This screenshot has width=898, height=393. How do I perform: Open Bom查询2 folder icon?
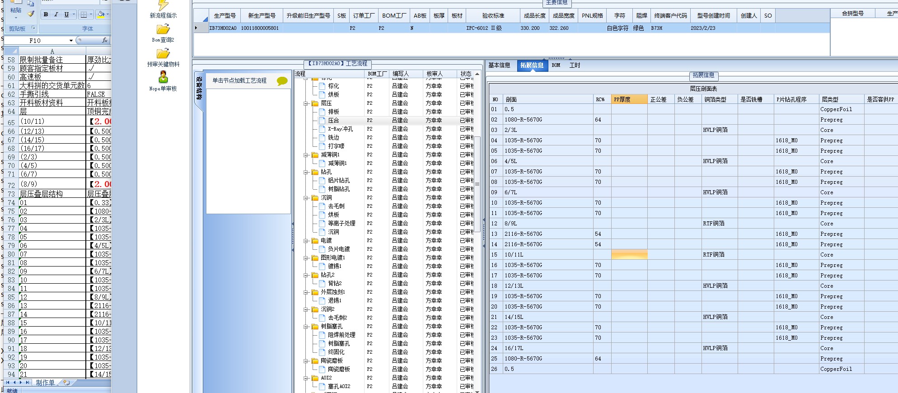[163, 29]
